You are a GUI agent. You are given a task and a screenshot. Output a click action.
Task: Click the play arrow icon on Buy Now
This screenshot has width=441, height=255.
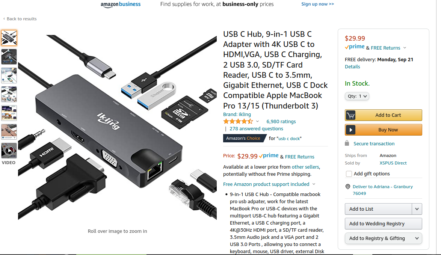click(350, 130)
